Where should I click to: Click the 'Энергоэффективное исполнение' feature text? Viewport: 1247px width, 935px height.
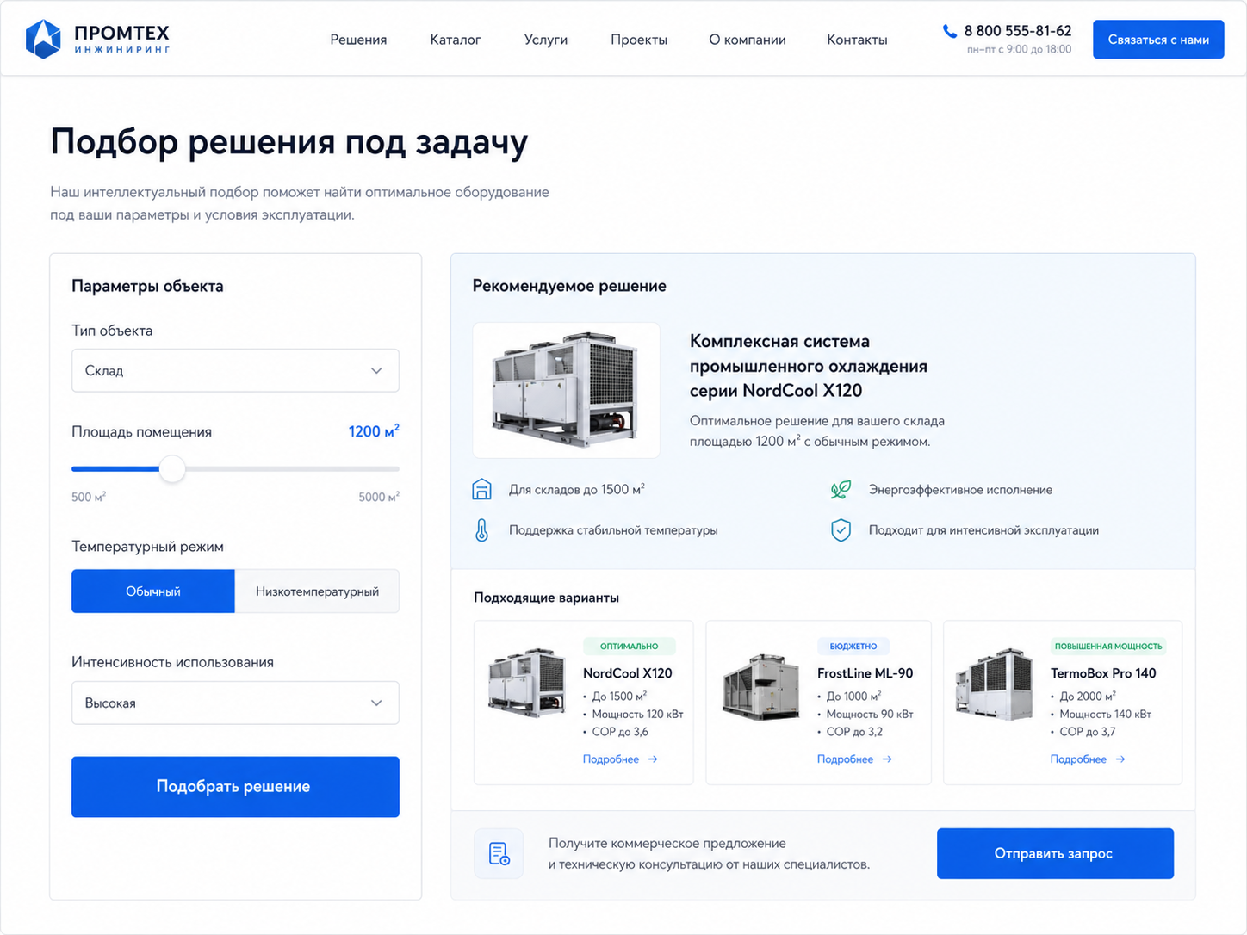960,490
